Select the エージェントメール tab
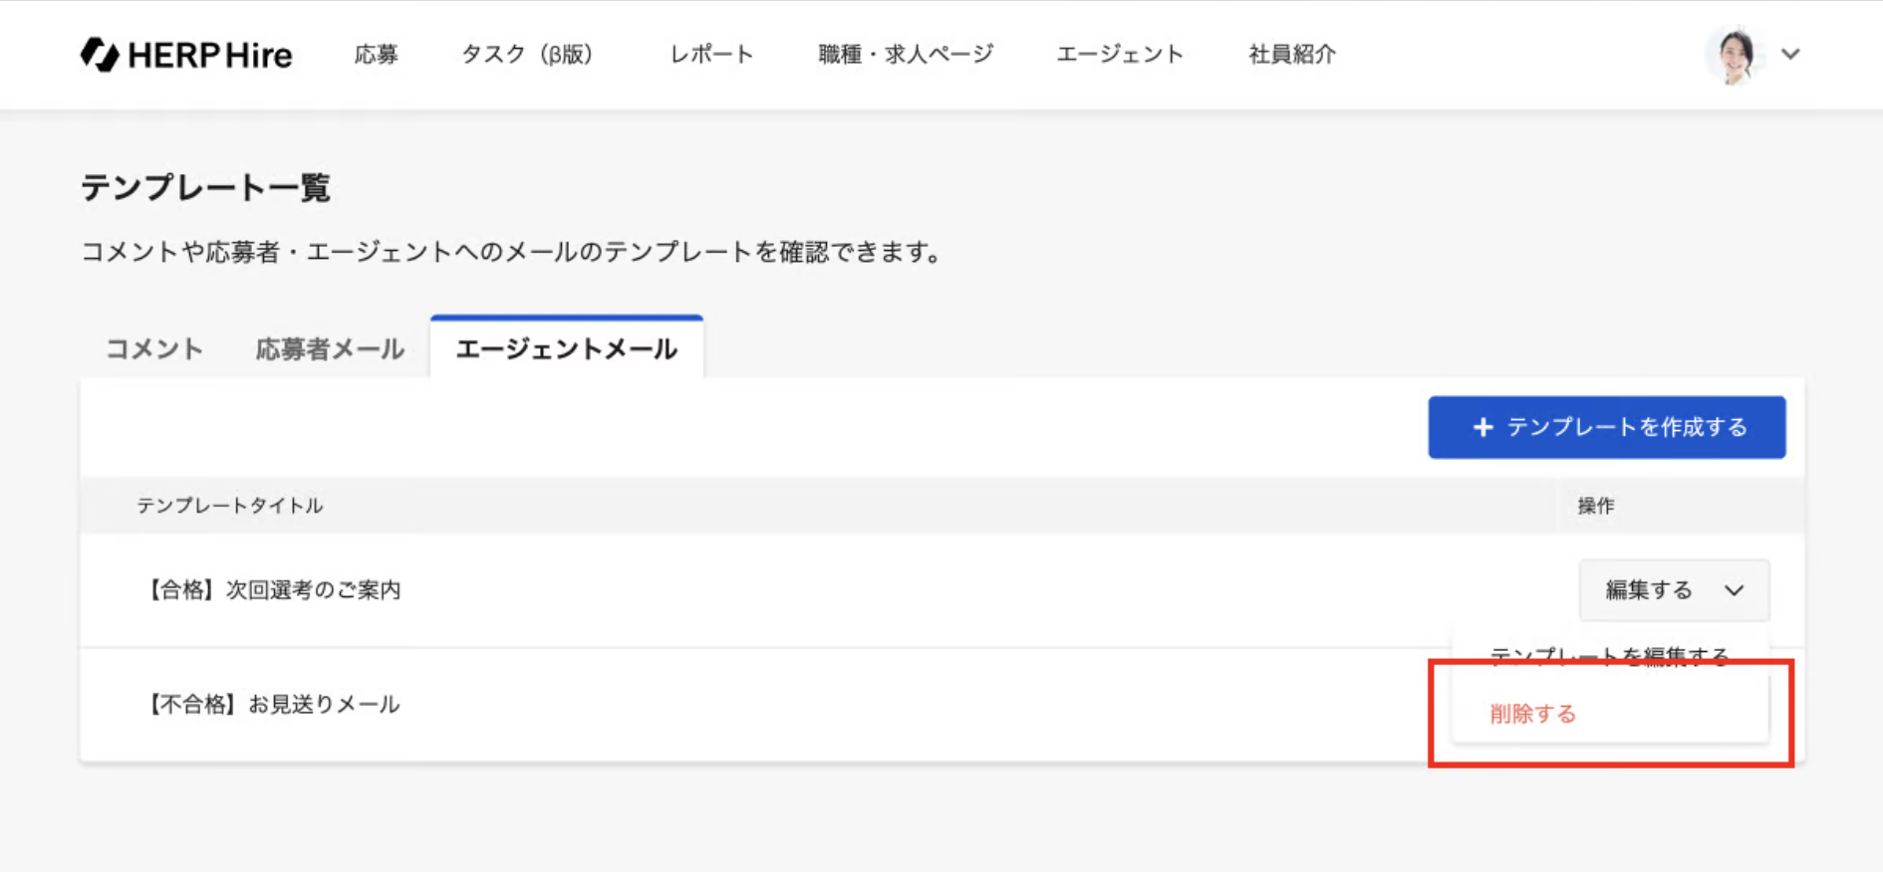The width and height of the screenshot is (1883, 872). click(566, 349)
